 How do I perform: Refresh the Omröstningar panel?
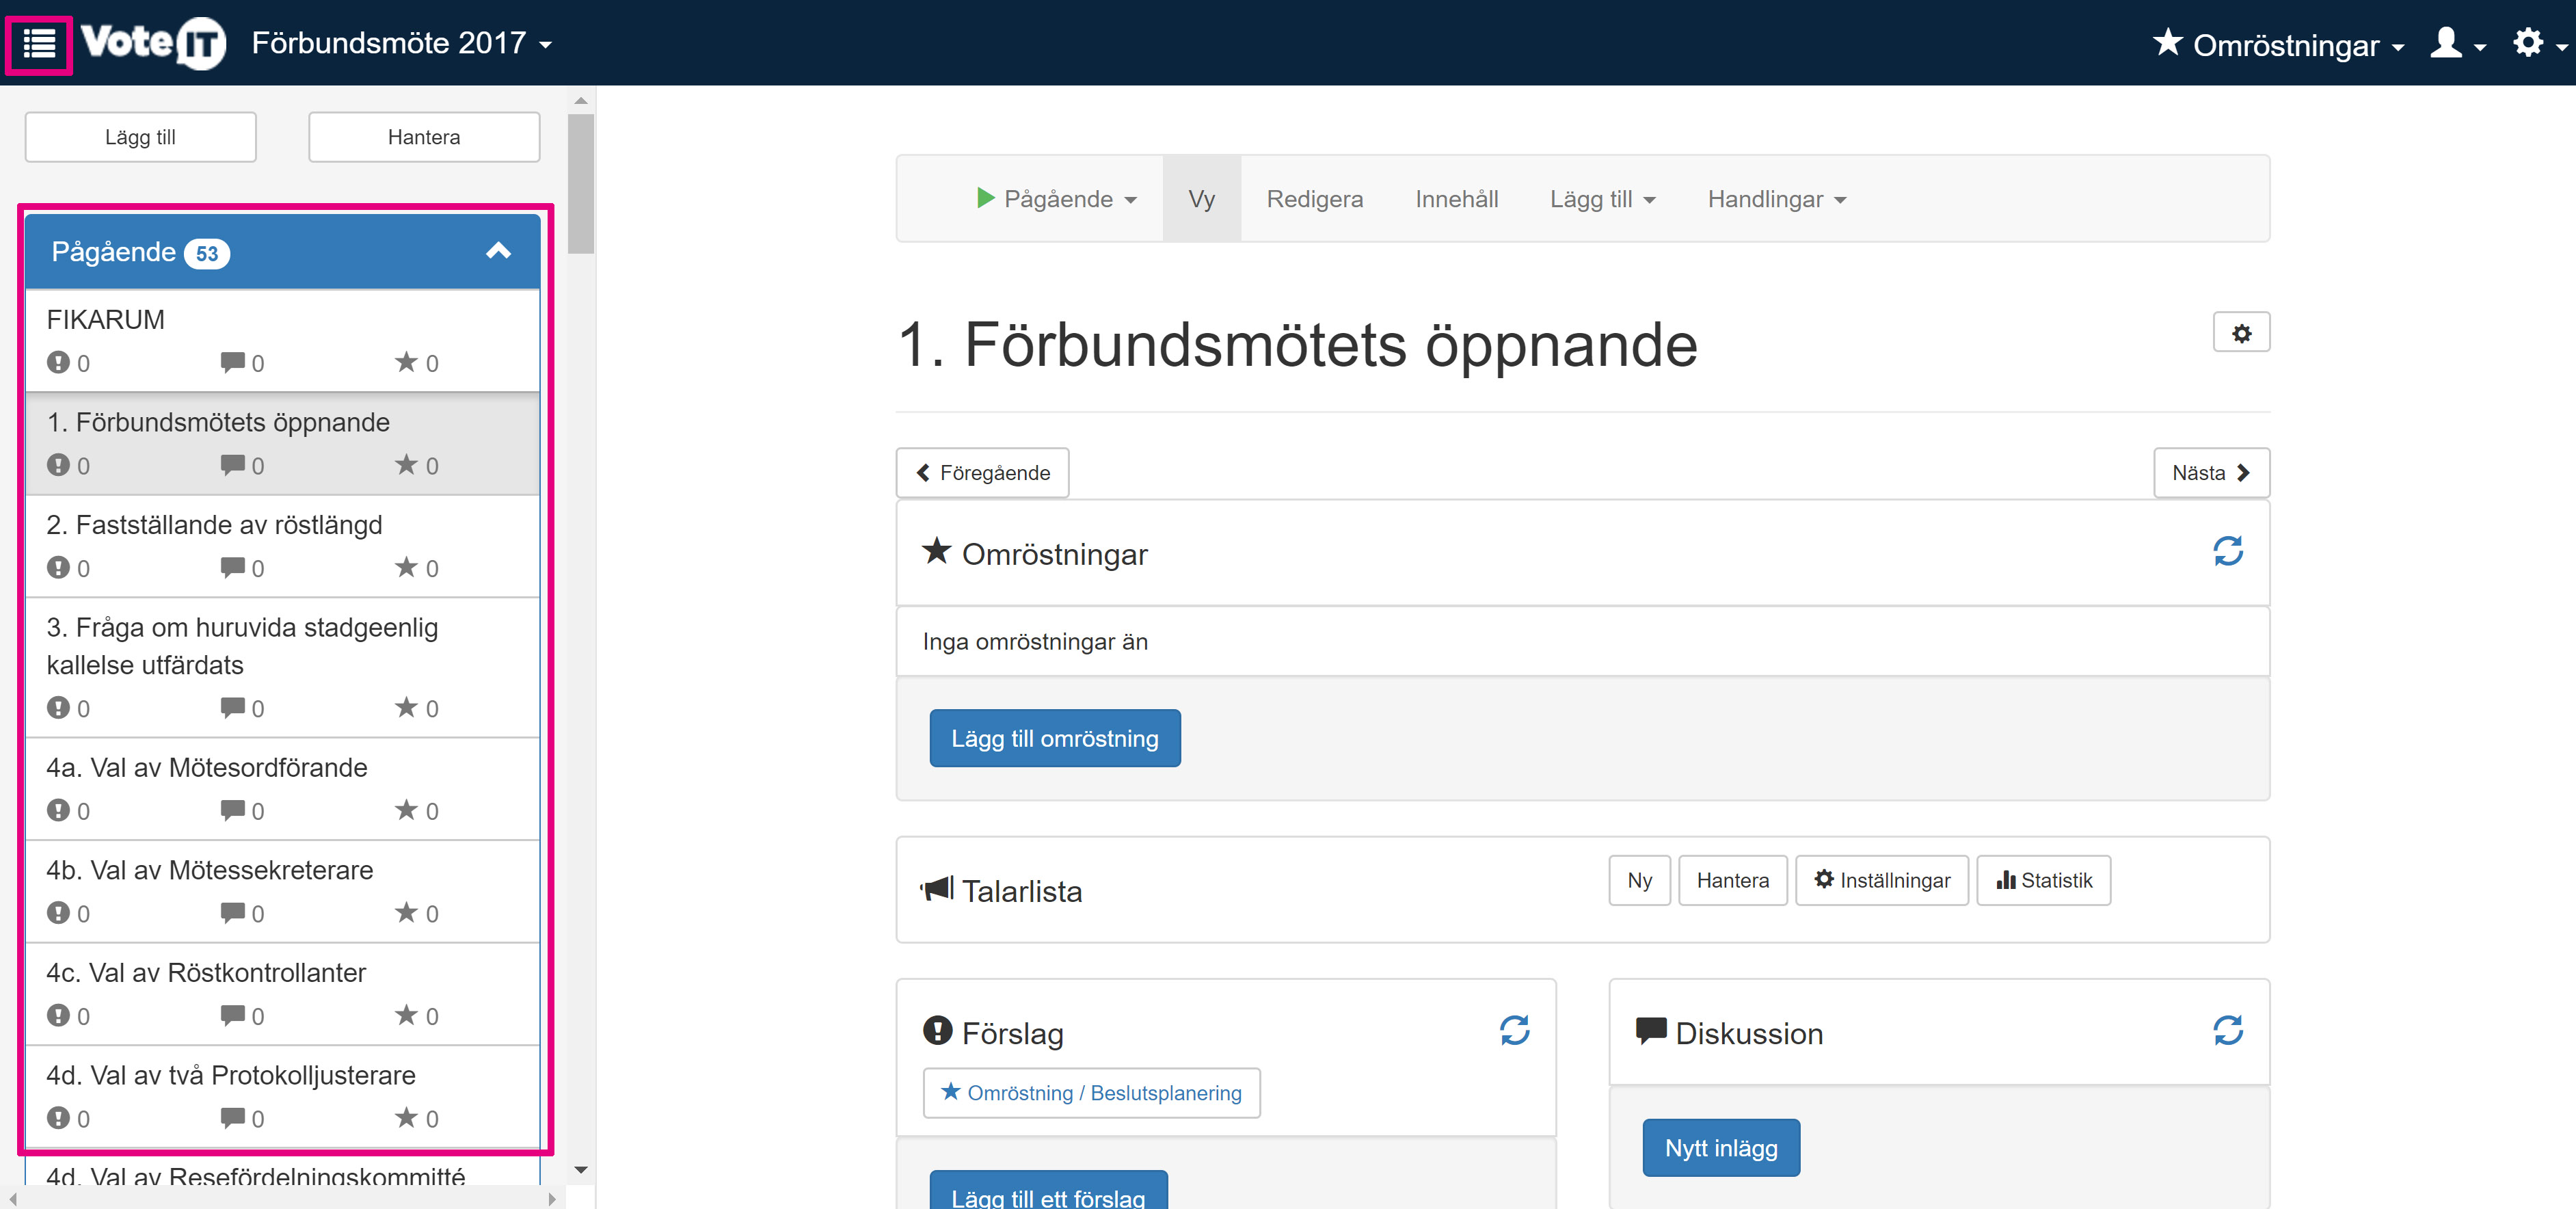pos(2227,551)
